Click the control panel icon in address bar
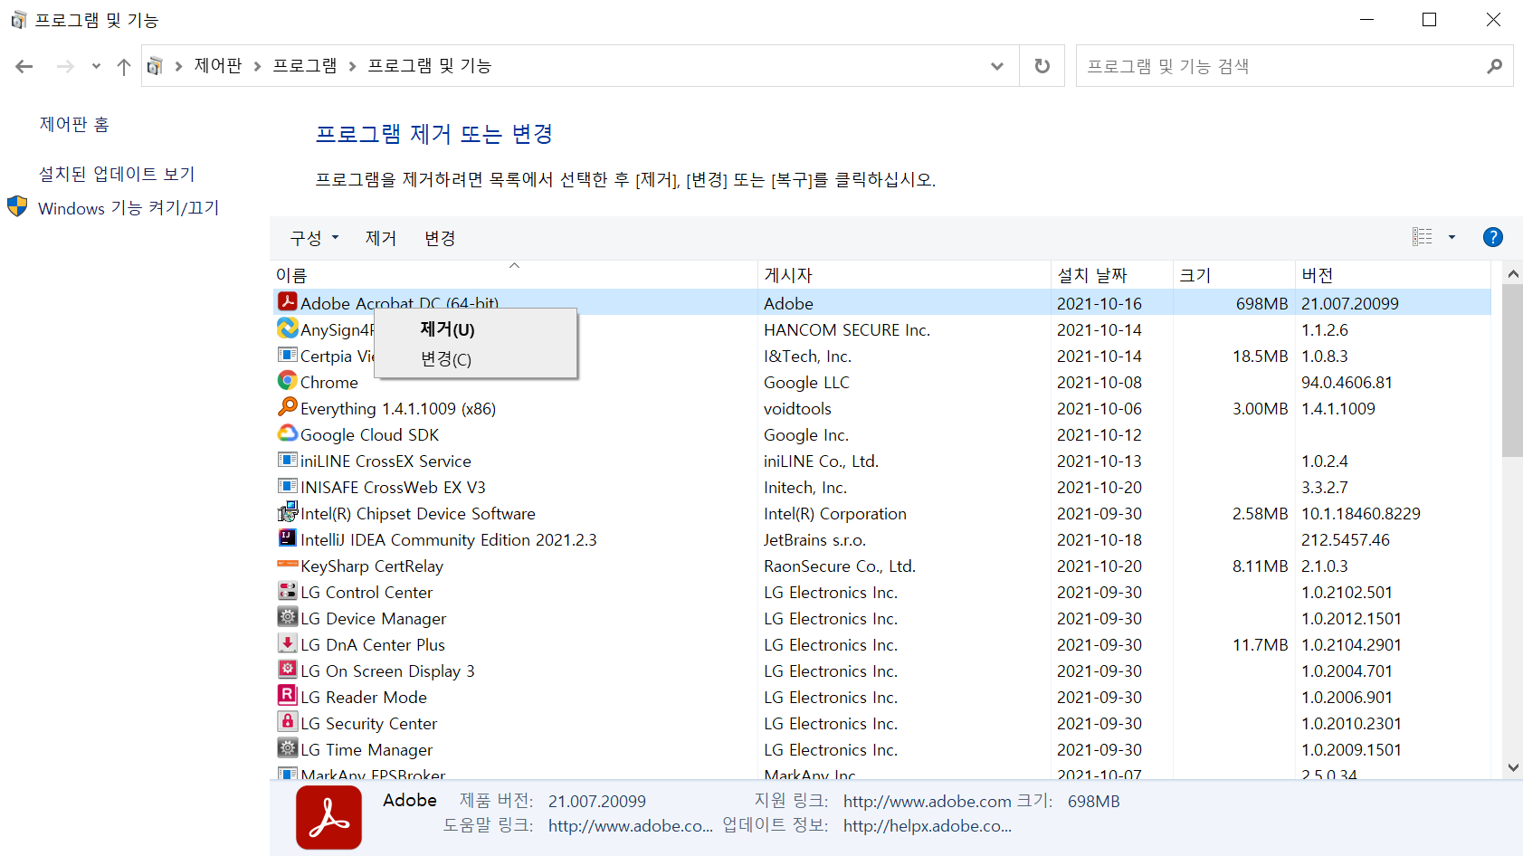The width and height of the screenshot is (1523, 856). [x=155, y=66]
